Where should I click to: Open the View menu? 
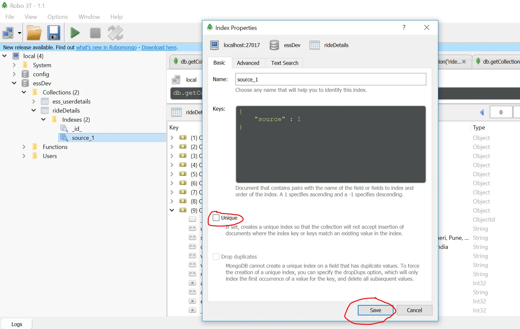tap(31, 17)
